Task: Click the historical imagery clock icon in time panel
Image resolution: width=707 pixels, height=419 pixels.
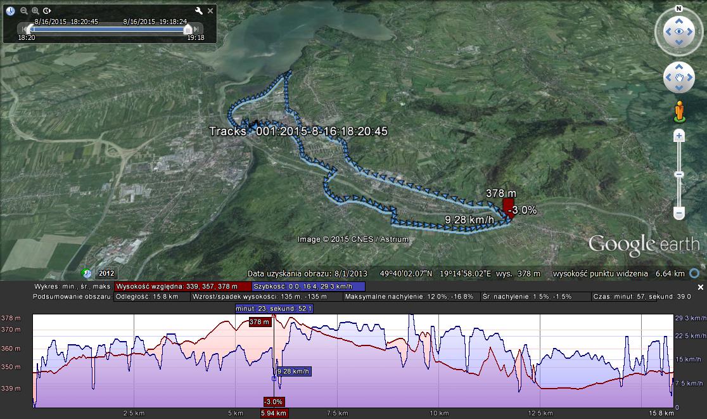Action: [11, 11]
